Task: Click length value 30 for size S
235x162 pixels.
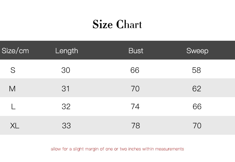Action: tap(66, 70)
